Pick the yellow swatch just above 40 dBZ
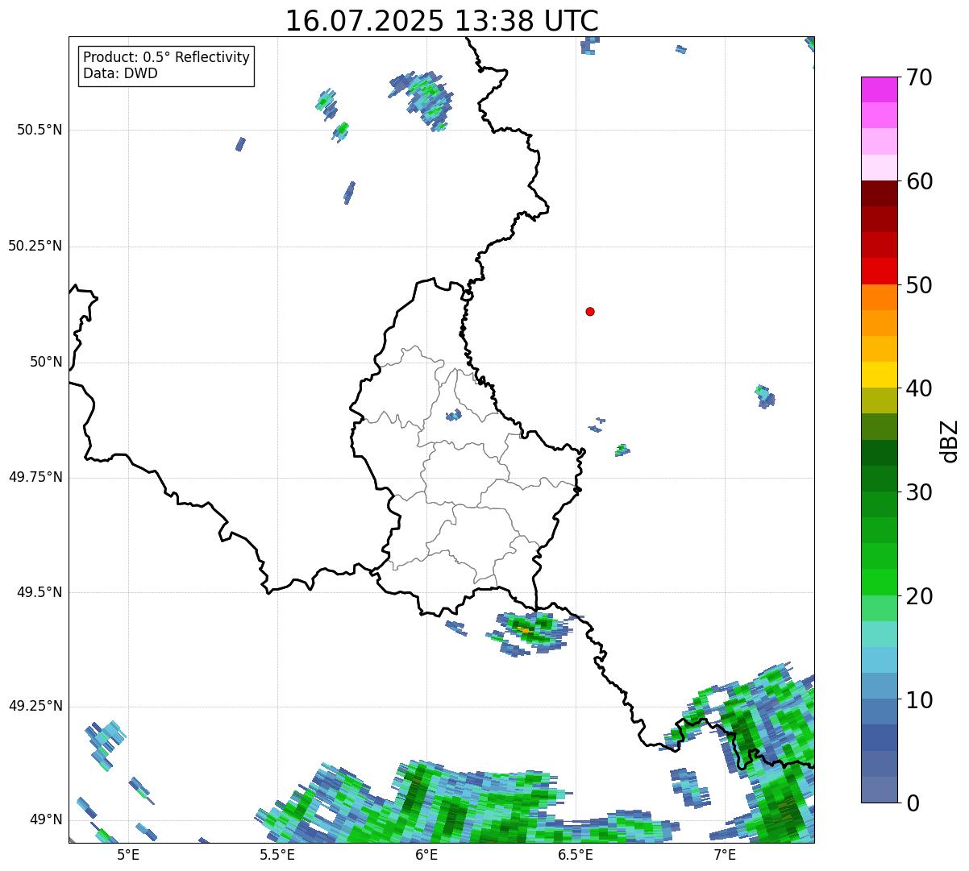This screenshot has height=871, width=969. pos(879,375)
